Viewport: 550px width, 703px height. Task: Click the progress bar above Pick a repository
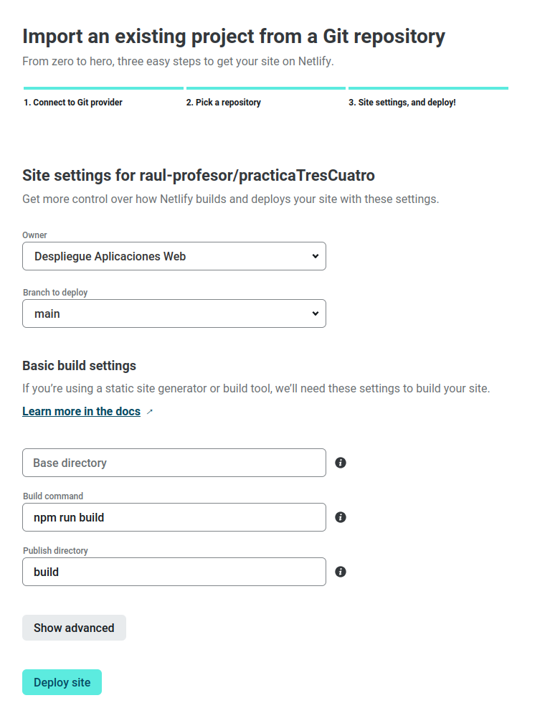pyautogui.click(x=265, y=88)
